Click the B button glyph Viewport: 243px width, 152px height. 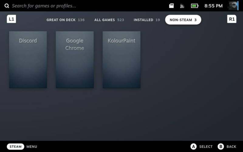click(x=221, y=147)
